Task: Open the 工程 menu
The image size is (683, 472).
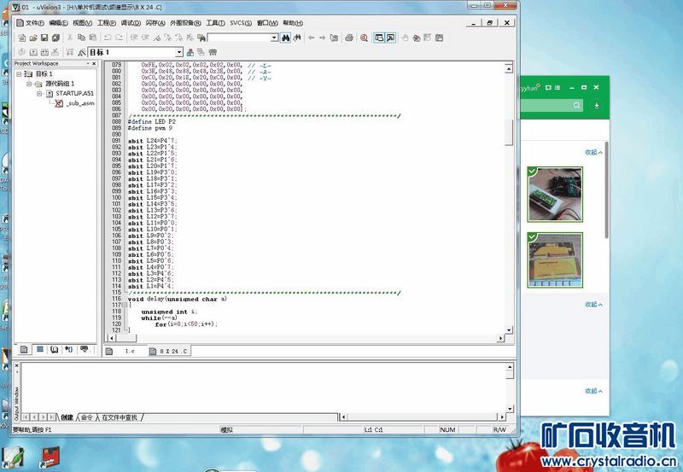Action: (106, 23)
